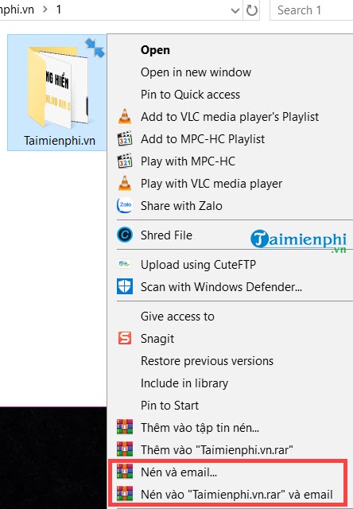Click the MPC-HC icon next to Play with MPC-HC
Screen dimensions: 353x509
coord(125,161)
